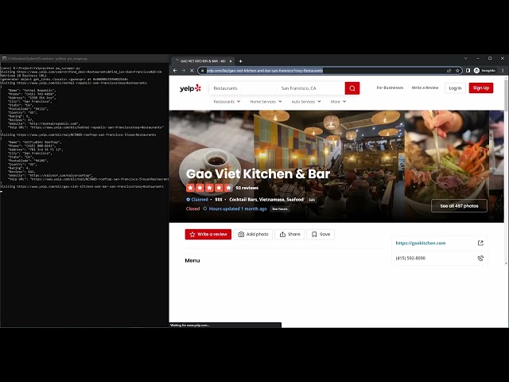Click the phone icon beside (415) 592-8090
509x382 pixels.
coord(480,258)
